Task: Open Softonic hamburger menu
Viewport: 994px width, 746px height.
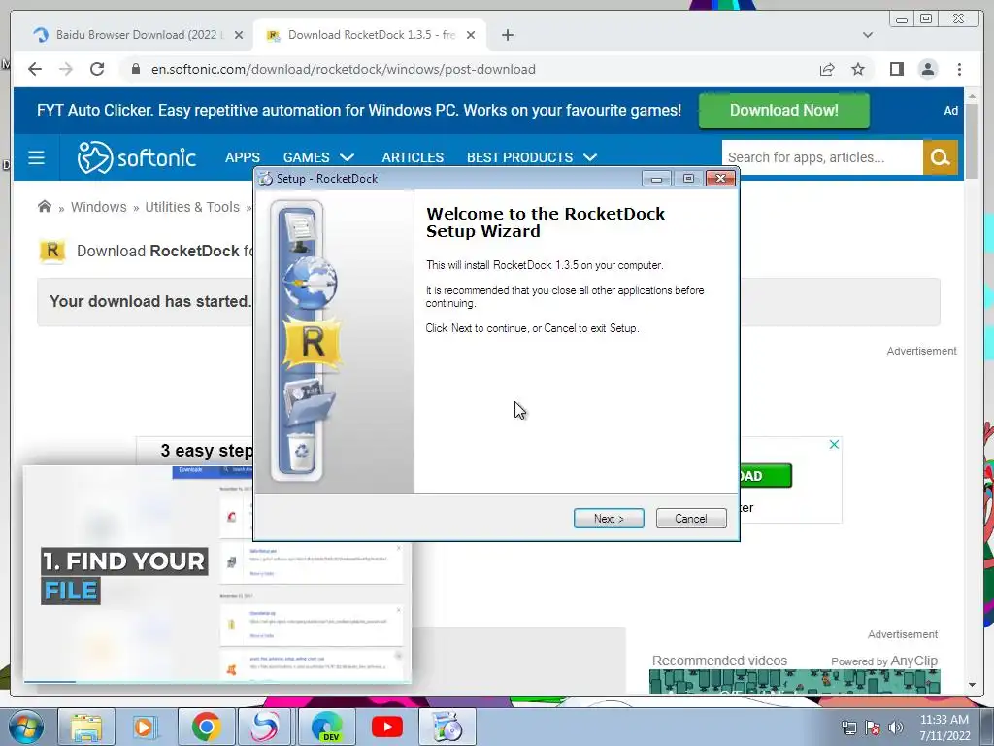Action: point(36,157)
